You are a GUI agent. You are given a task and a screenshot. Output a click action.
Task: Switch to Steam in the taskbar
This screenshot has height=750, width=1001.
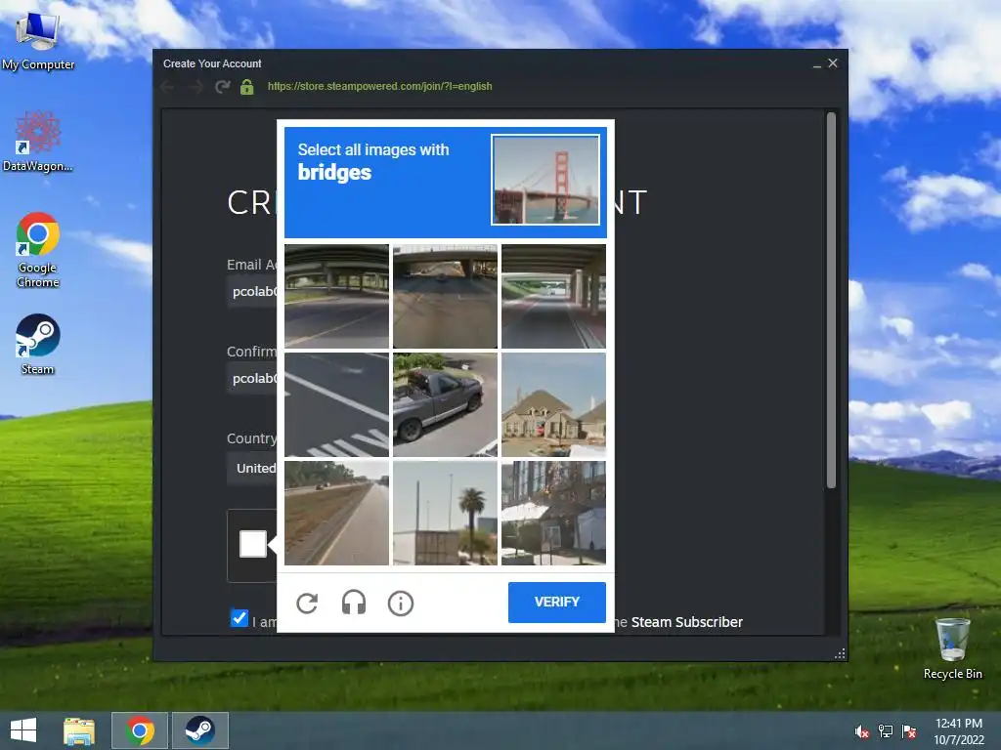199,730
